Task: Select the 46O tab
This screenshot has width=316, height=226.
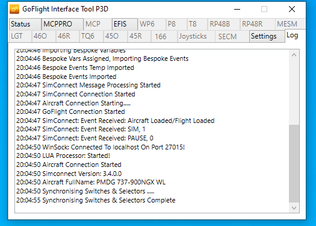Action: tap(44, 36)
